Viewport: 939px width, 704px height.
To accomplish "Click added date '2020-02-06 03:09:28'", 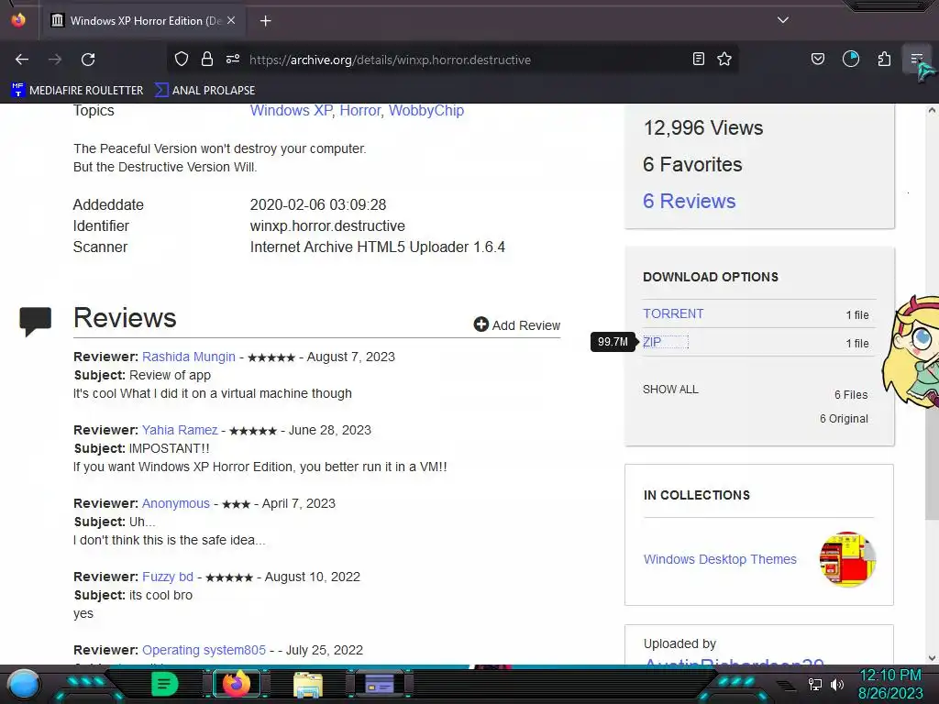I will (318, 204).
